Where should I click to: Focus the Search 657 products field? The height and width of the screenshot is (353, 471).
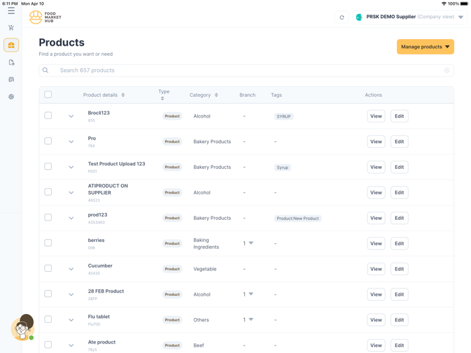(x=246, y=70)
